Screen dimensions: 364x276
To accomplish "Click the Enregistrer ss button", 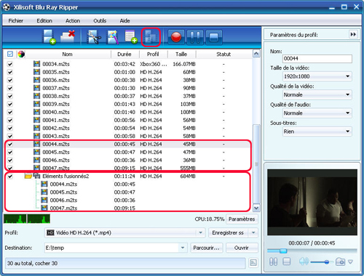I will tap(228, 232).
